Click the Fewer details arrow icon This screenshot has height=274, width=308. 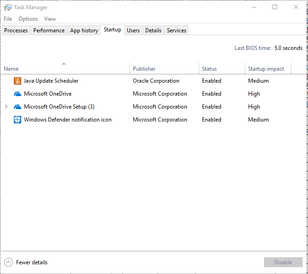[x=8, y=262]
